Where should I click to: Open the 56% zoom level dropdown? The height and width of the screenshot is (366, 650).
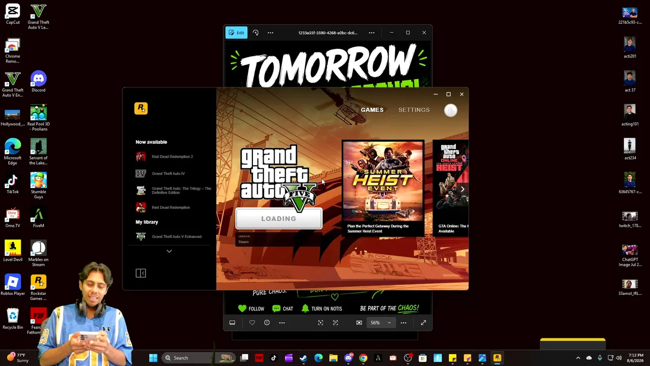point(380,323)
